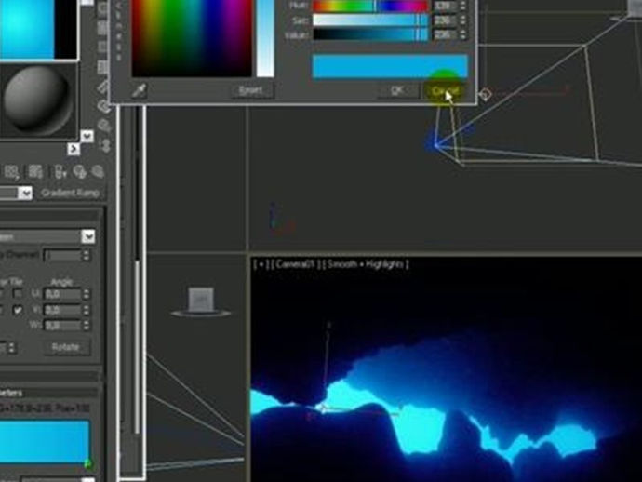
Task: Click the Map Channel spinner arrows
Action: [x=86, y=256]
